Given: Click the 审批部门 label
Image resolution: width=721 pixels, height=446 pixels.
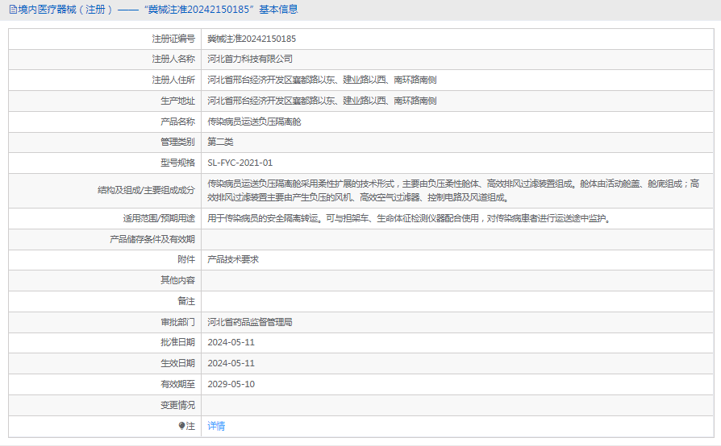Looking at the screenshot, I should pyautogui.click(x=177, y=323).
